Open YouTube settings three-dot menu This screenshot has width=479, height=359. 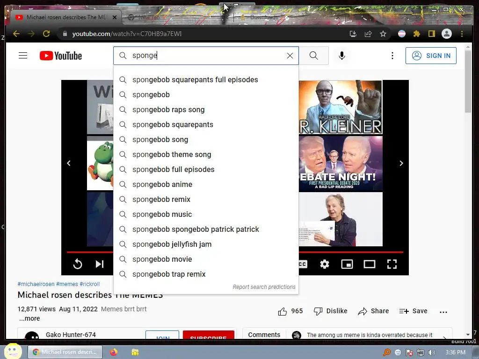tap(392, 56)
